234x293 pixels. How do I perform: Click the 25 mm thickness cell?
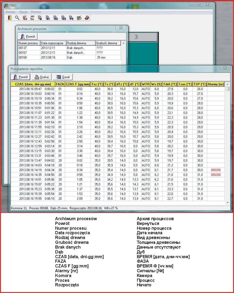(108, 57)
